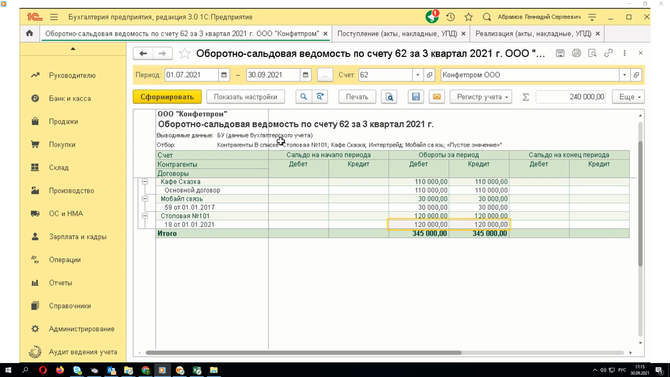Collapse the sidebar section arrow
The width and height of the screenshot is (670, 377).
click(73, 49)
